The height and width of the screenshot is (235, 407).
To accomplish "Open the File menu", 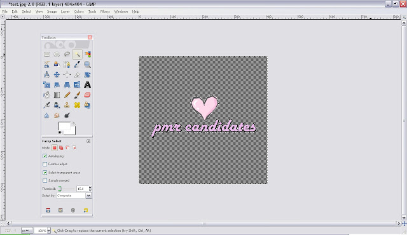I will click(x=5, y=11).
